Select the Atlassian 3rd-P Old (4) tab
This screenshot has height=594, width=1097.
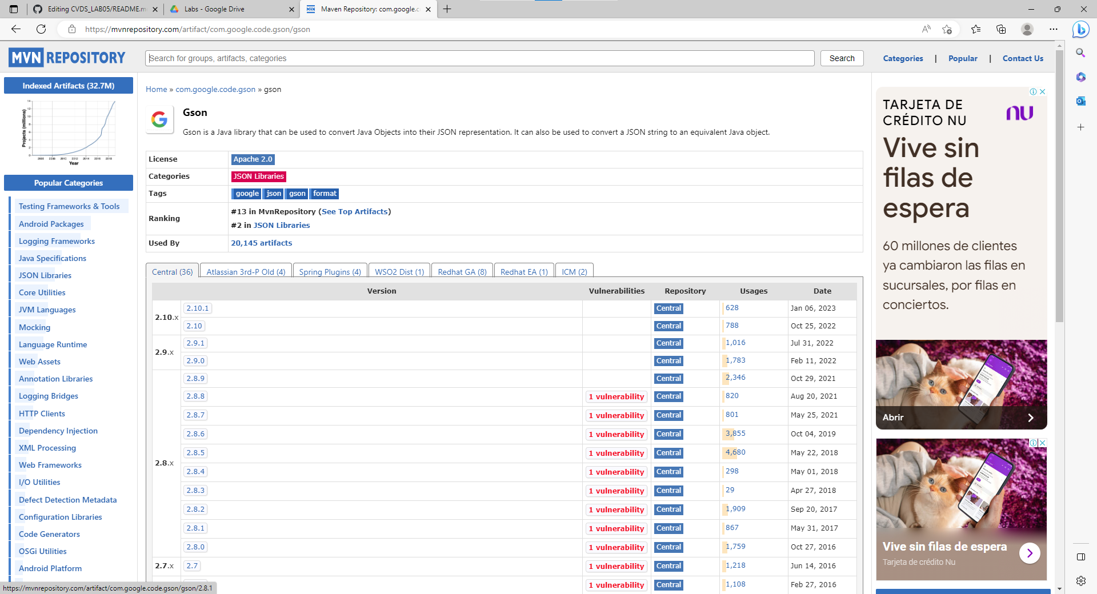(x=246, y=272)
